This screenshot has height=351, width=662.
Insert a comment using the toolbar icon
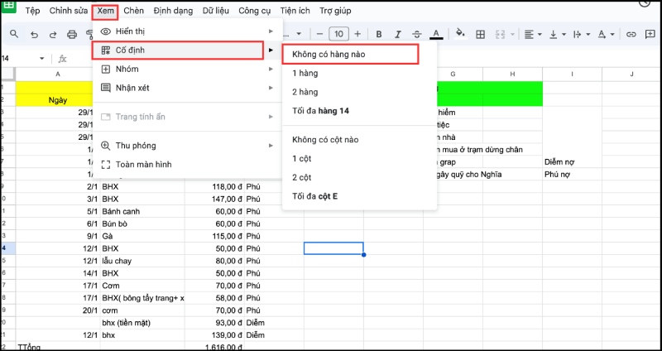tap(650, 34)
